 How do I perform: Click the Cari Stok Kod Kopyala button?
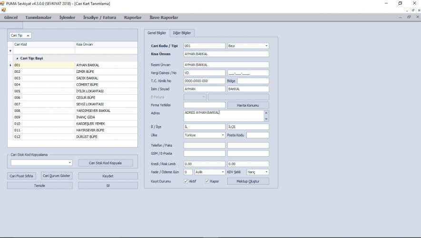105,163
